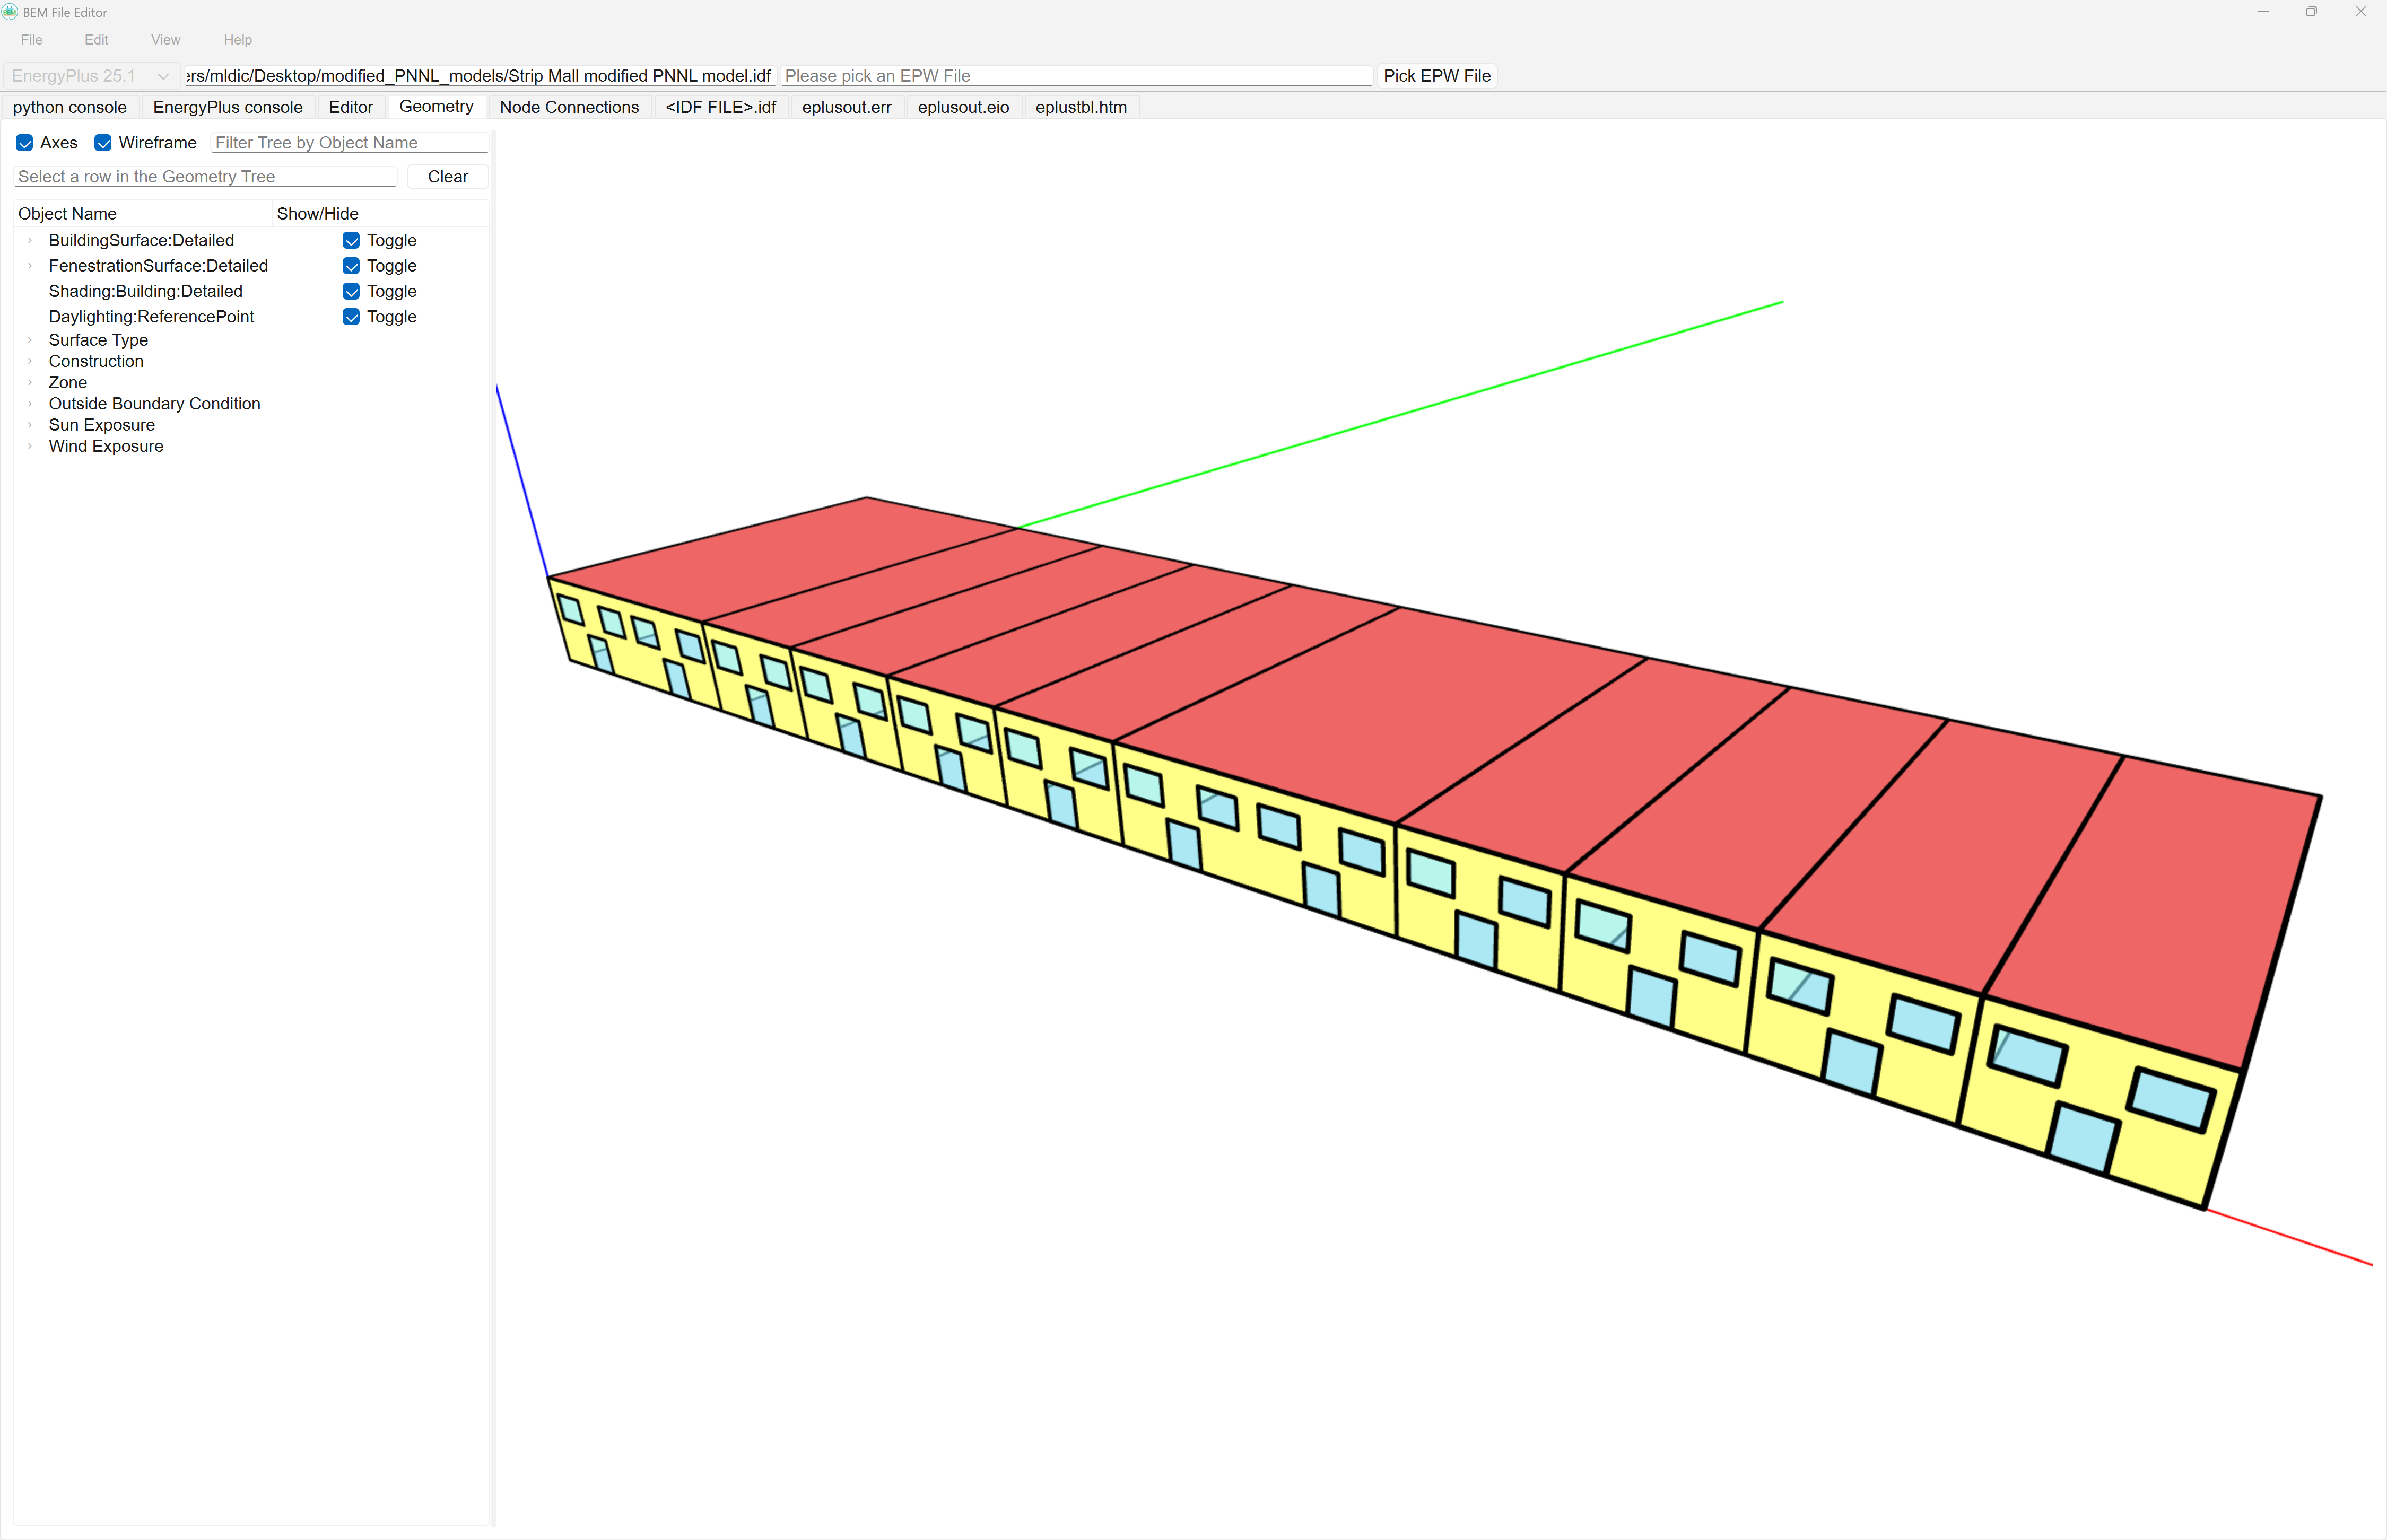2387x1540 pixels.
Task: Open the View menu
Action: coord(166,40)
